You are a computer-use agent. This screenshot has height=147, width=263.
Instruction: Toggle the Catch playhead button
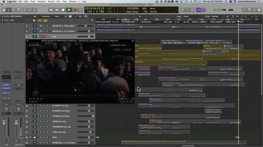(86, 16)
